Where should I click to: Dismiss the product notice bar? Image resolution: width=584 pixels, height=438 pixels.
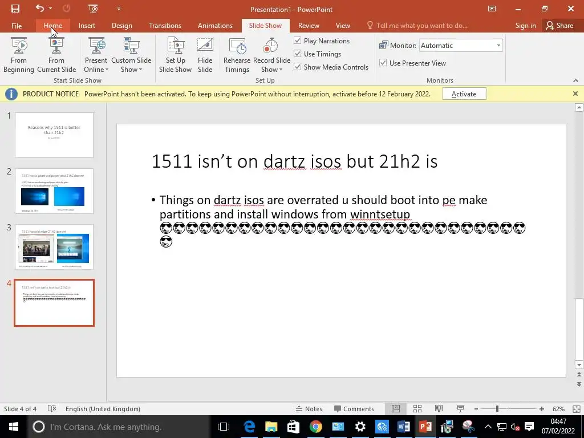575,94
